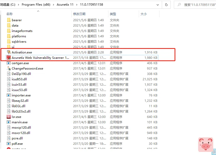
Task: Select the folder name imageformats
Action: [x=22, y=31]
